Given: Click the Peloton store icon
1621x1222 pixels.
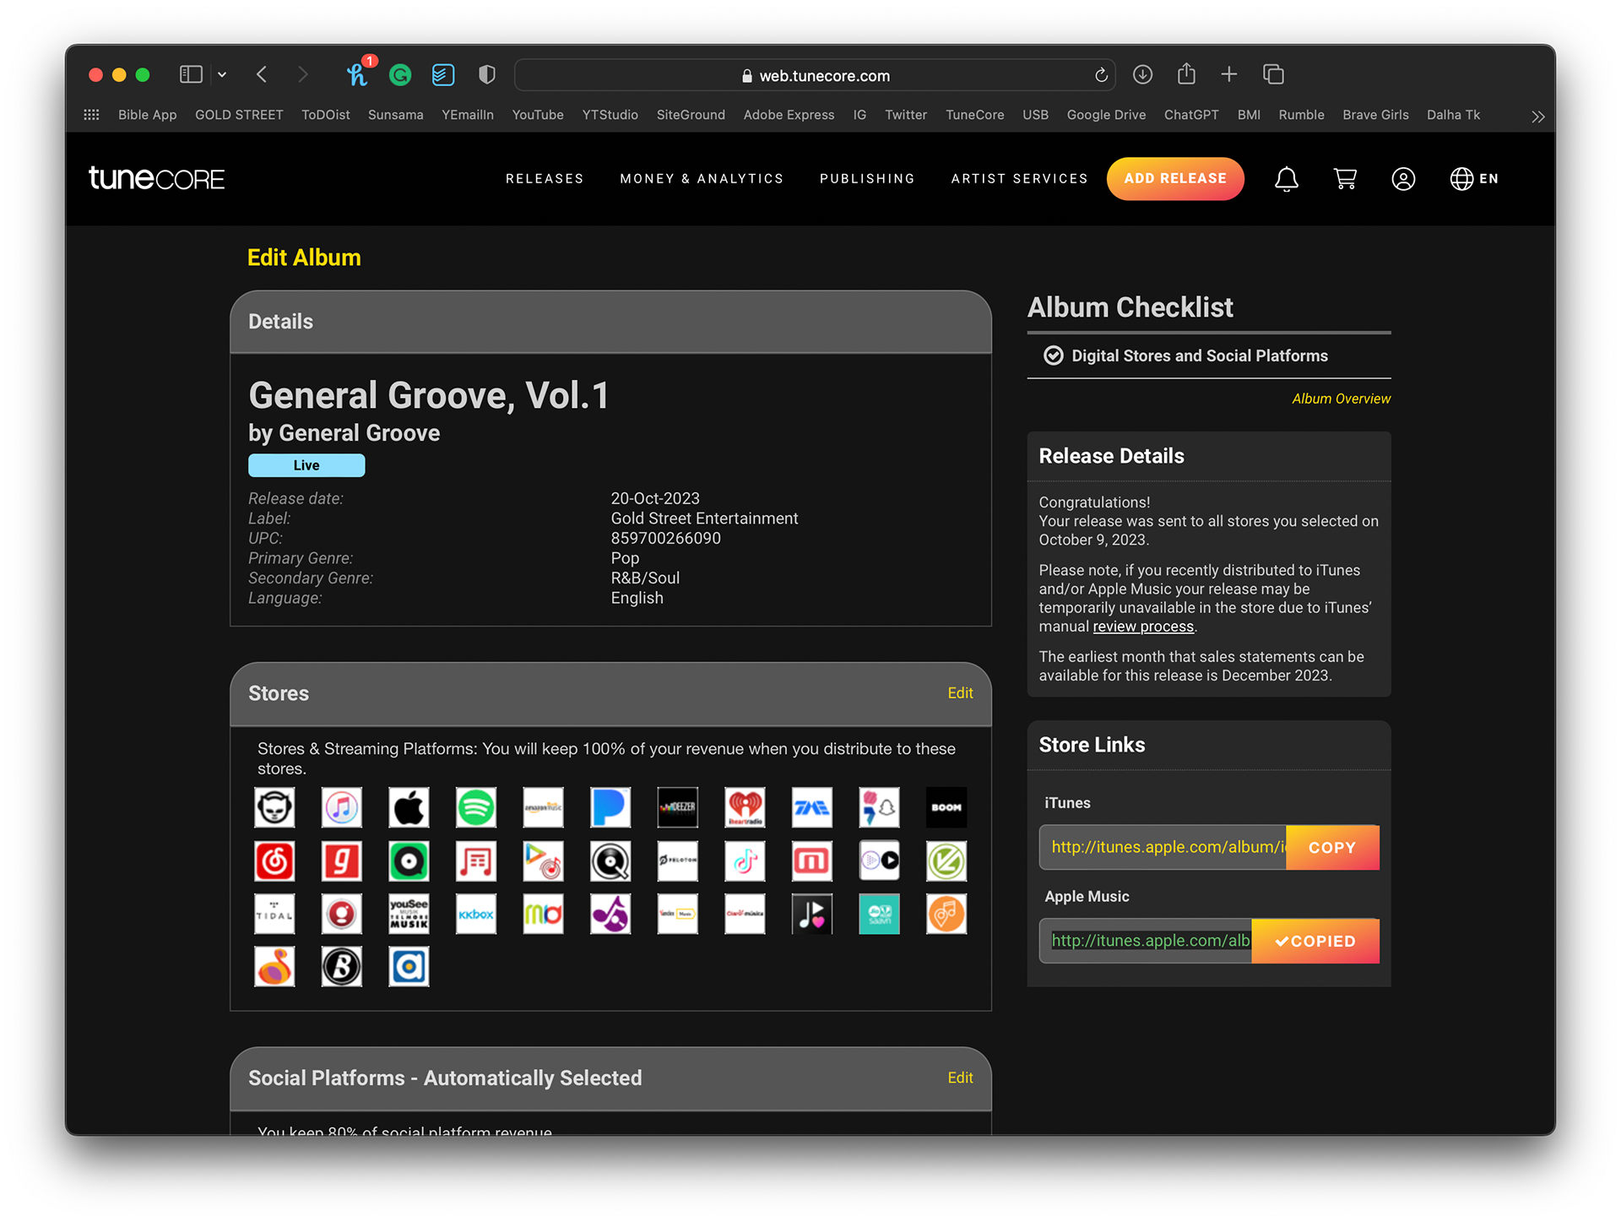Looking at the screenshot, I should [x=678, y=861].
